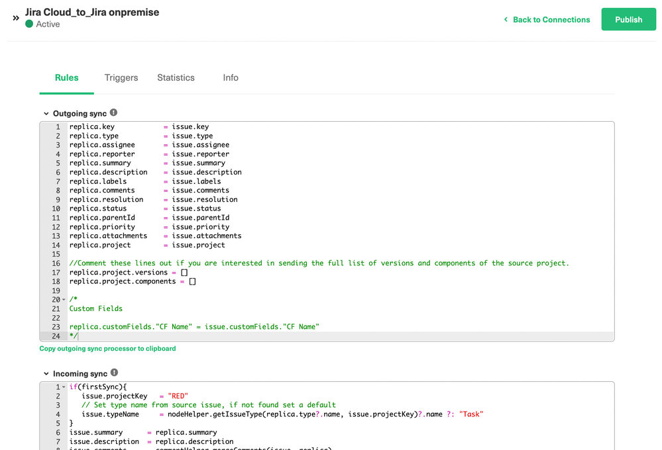Click the replica.description outgoing line
The height and width of the screenshot is (450, 662).
(155, 172)
